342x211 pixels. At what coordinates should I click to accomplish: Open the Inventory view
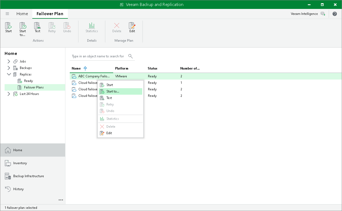click(33, 163)
